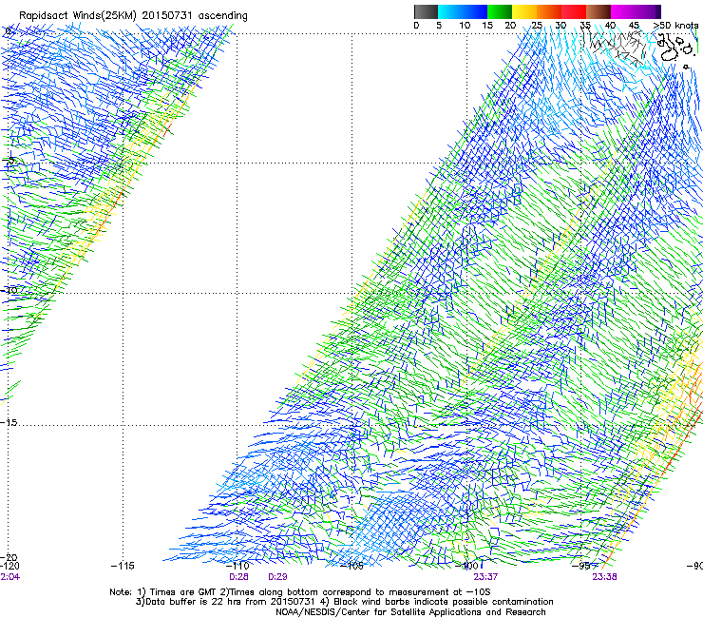
Task: Click the '-100' longitude axis label
Action: 466,566
